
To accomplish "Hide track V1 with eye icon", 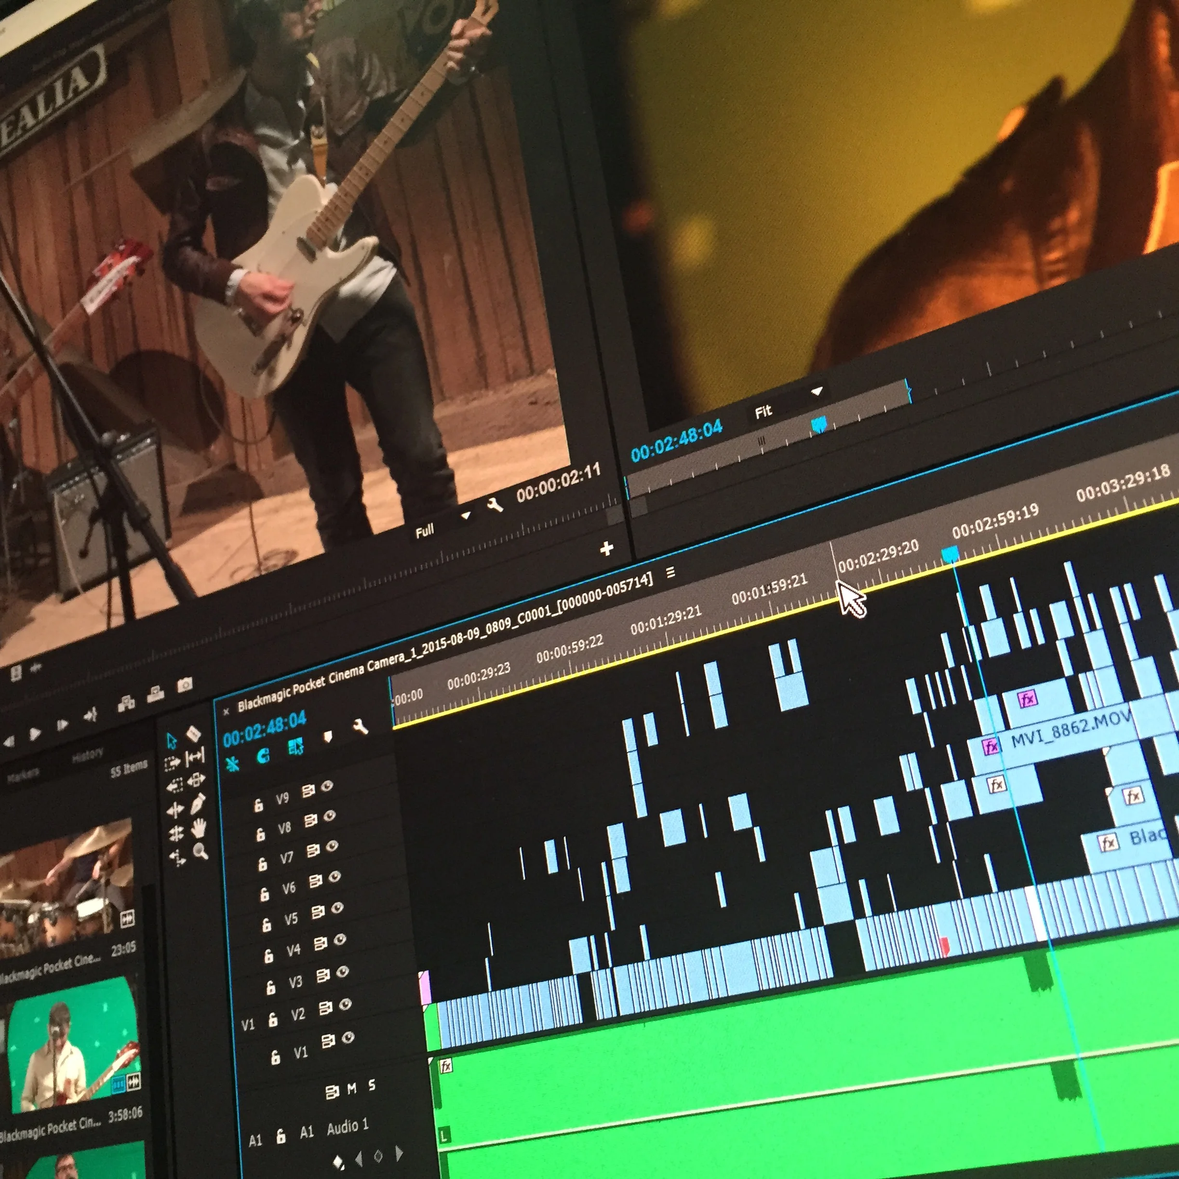I will click(x=348, y=1038).
